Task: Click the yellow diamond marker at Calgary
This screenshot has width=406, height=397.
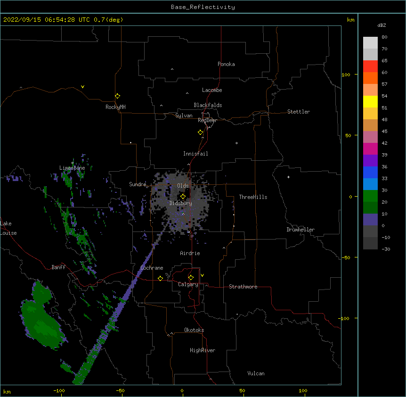Action: tap(191, 278)
